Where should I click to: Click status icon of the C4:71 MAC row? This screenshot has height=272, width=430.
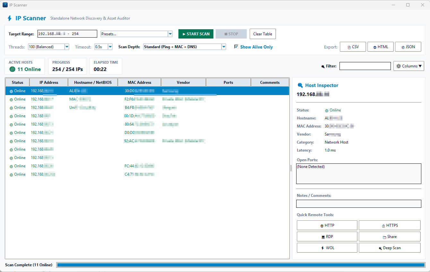point(11,175)
